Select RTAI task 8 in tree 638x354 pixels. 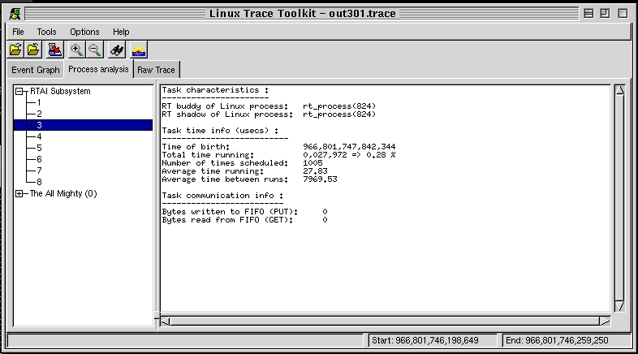point(39,182)
